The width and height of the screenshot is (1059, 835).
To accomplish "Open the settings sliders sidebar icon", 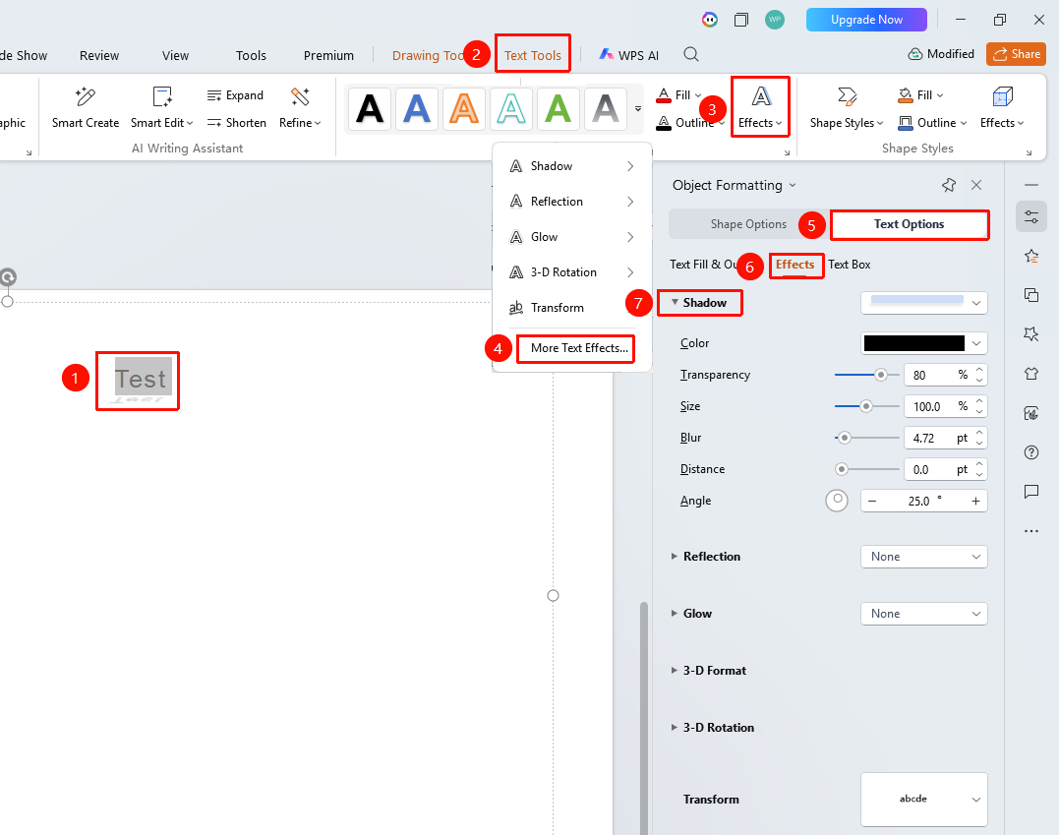I will 1031,216.
